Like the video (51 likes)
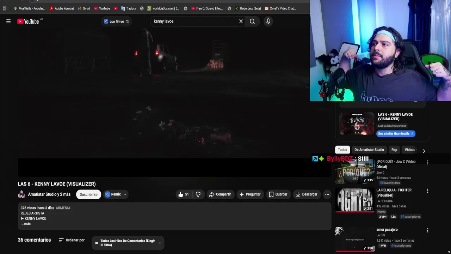The width and height of the screenshot is (451, 254). (x=184, y=194)
